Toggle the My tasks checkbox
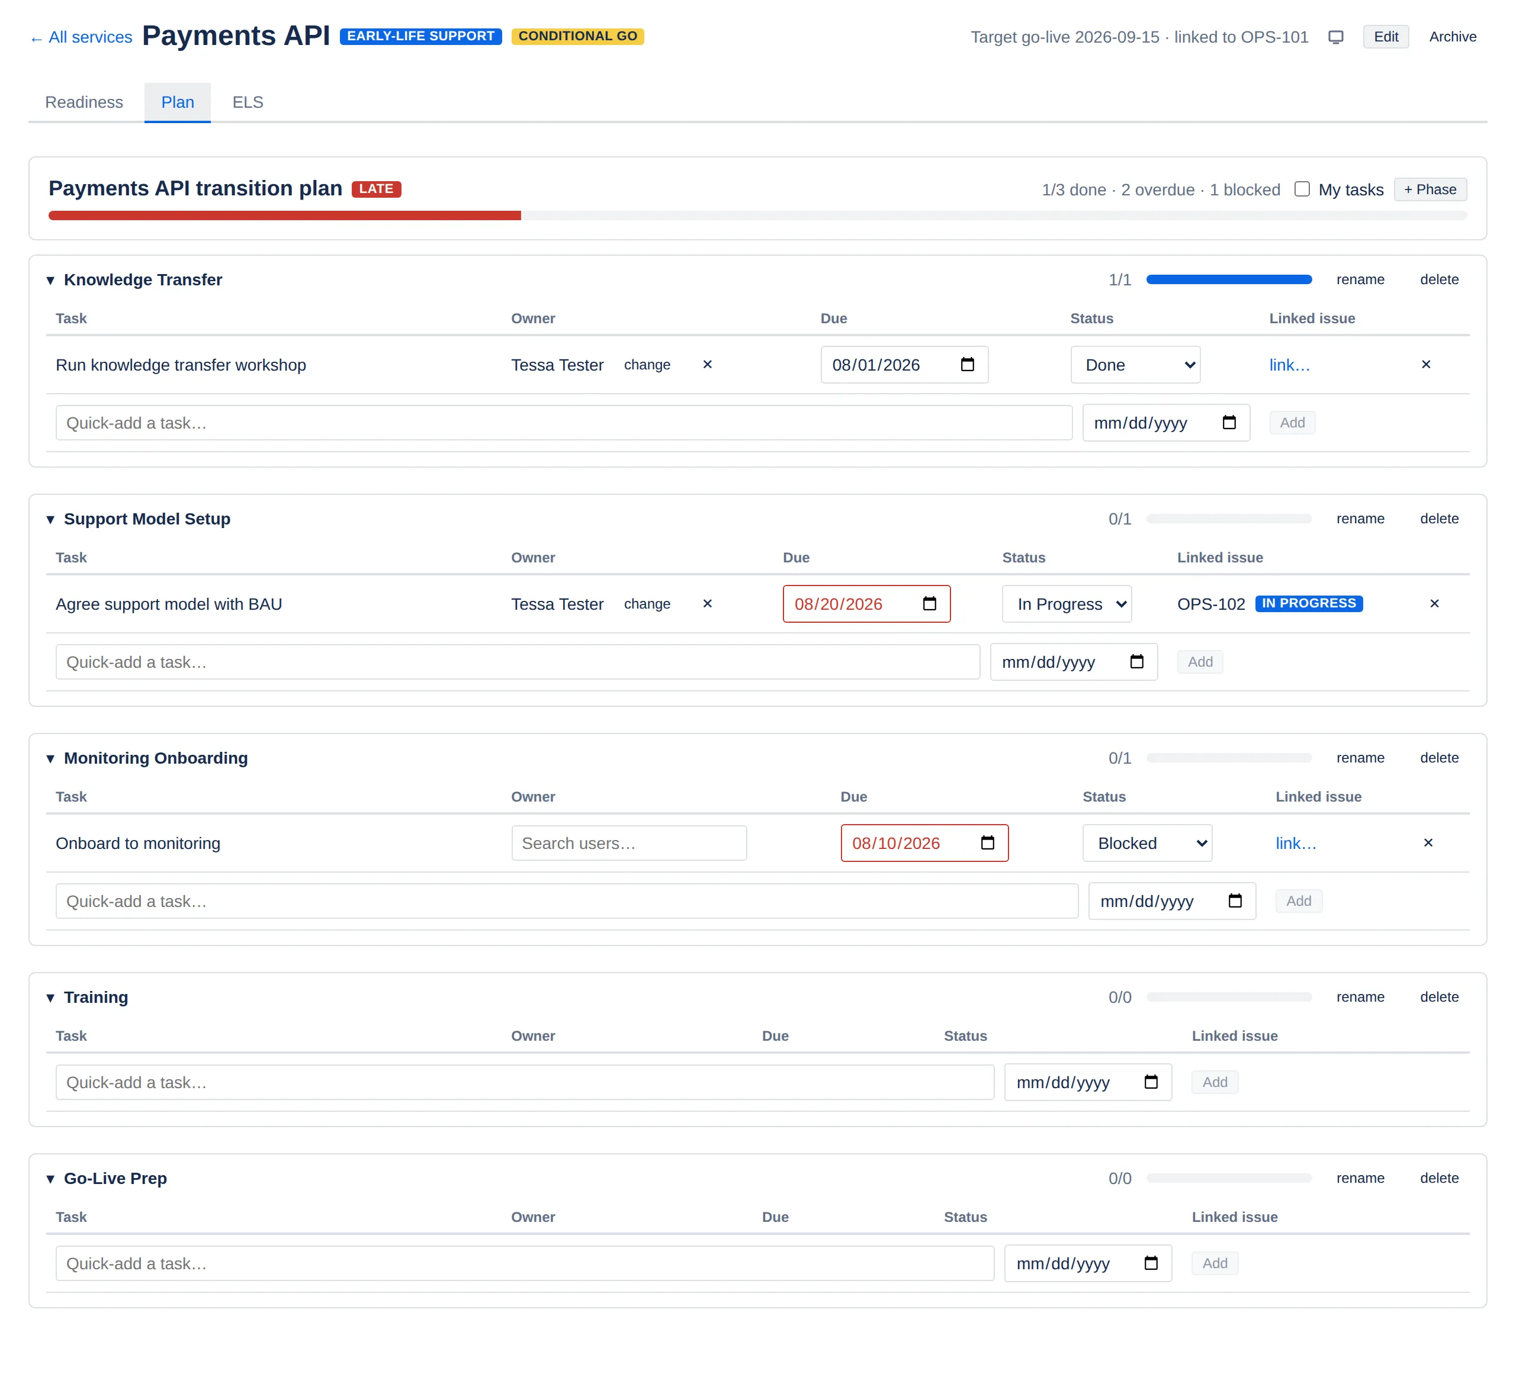The height and width of the screenshot is (1377, 1516). point(1302,189)
